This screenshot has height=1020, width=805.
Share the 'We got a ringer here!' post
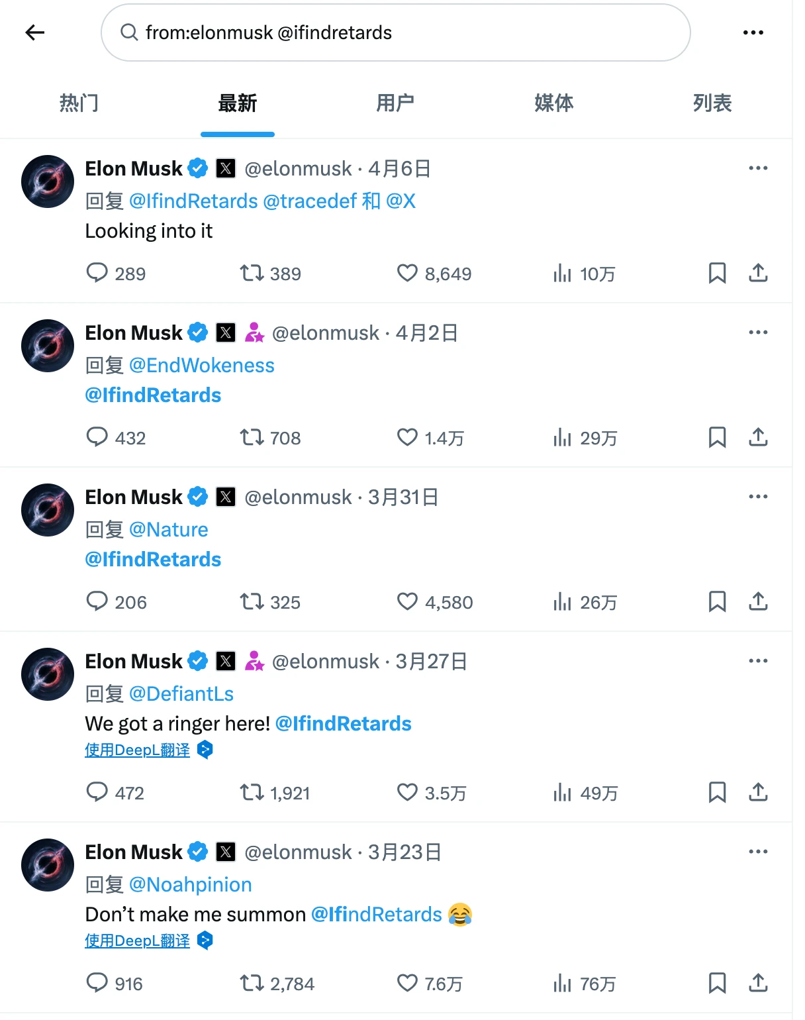[758, 792]
